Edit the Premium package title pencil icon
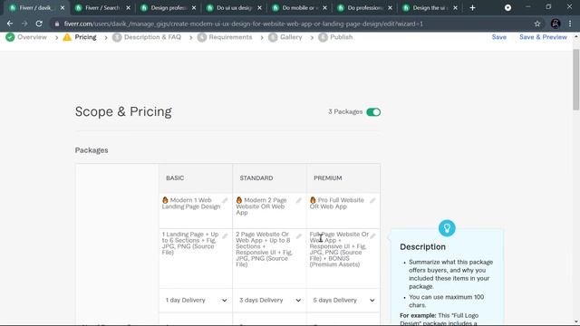This screenshot has height=326, width=580. [372, 200]
